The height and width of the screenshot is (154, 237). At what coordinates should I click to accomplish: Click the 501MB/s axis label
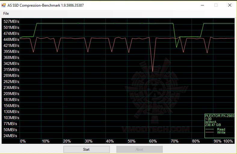(11, 27)
